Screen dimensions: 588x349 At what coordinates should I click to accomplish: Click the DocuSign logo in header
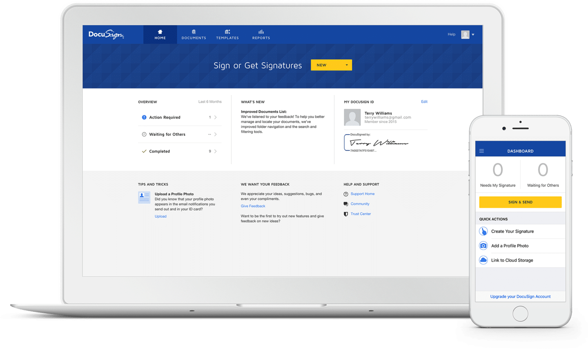[106, 34]
